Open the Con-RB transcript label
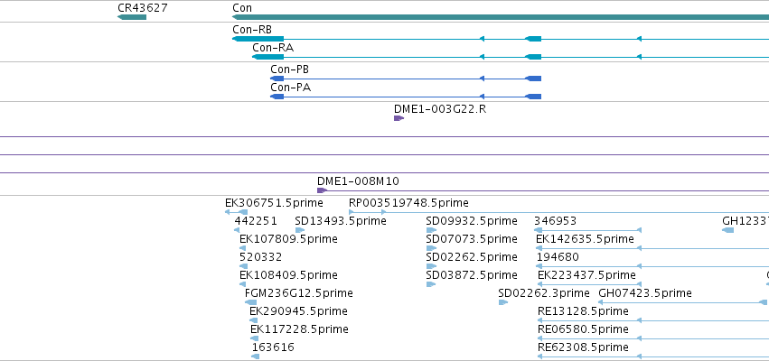 [x=252, y=30]
